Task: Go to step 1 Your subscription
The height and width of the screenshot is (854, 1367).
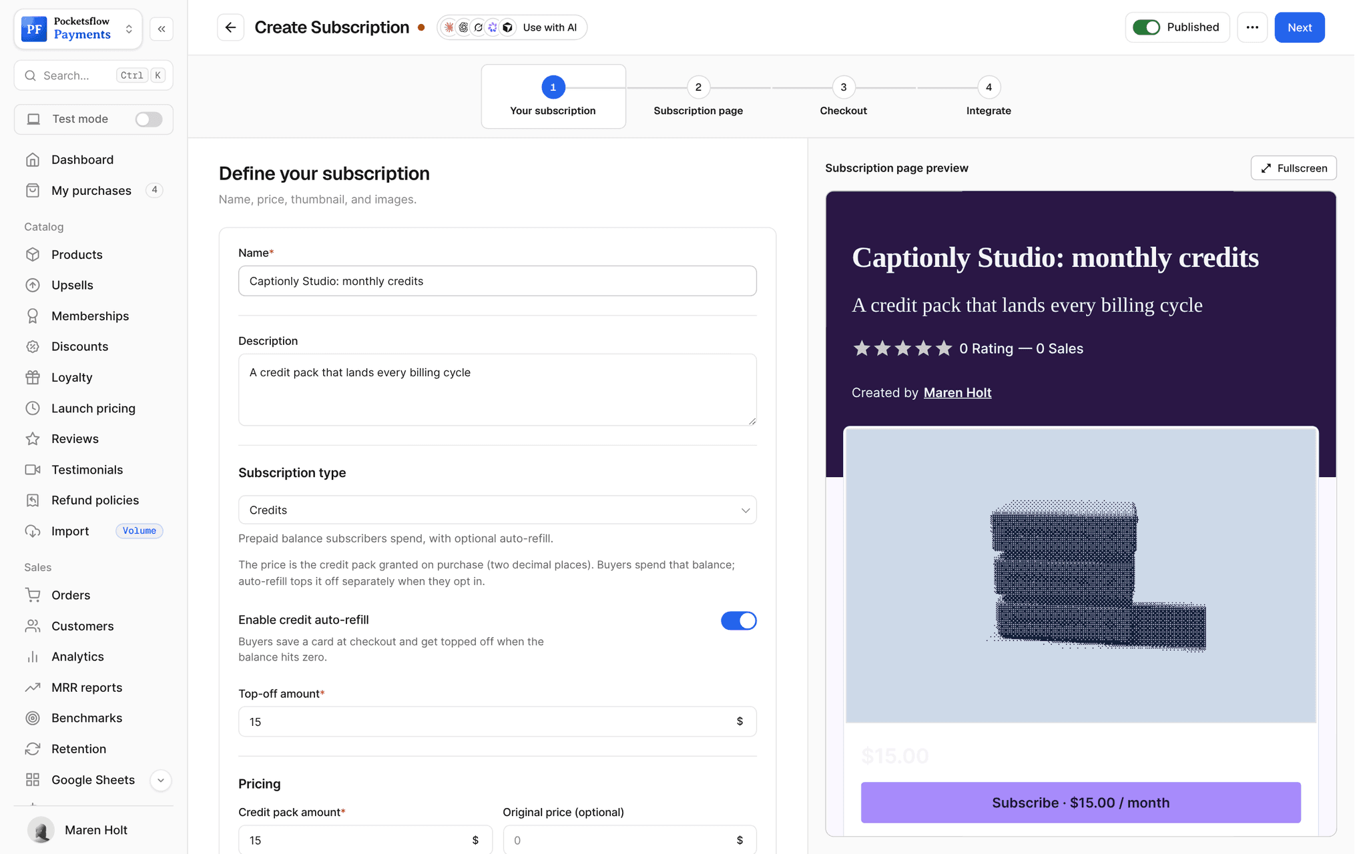Action: coord(553,96)
